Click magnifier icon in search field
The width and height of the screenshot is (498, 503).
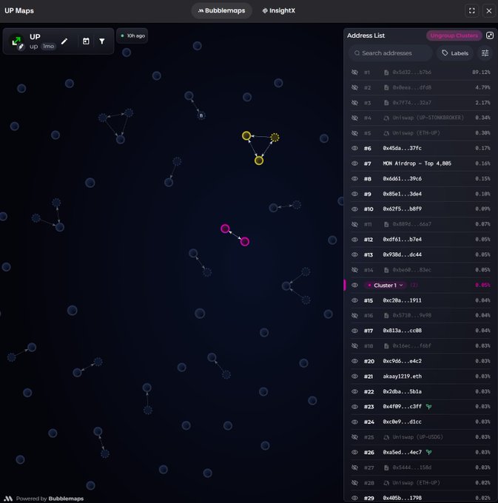tap(357, 53)
